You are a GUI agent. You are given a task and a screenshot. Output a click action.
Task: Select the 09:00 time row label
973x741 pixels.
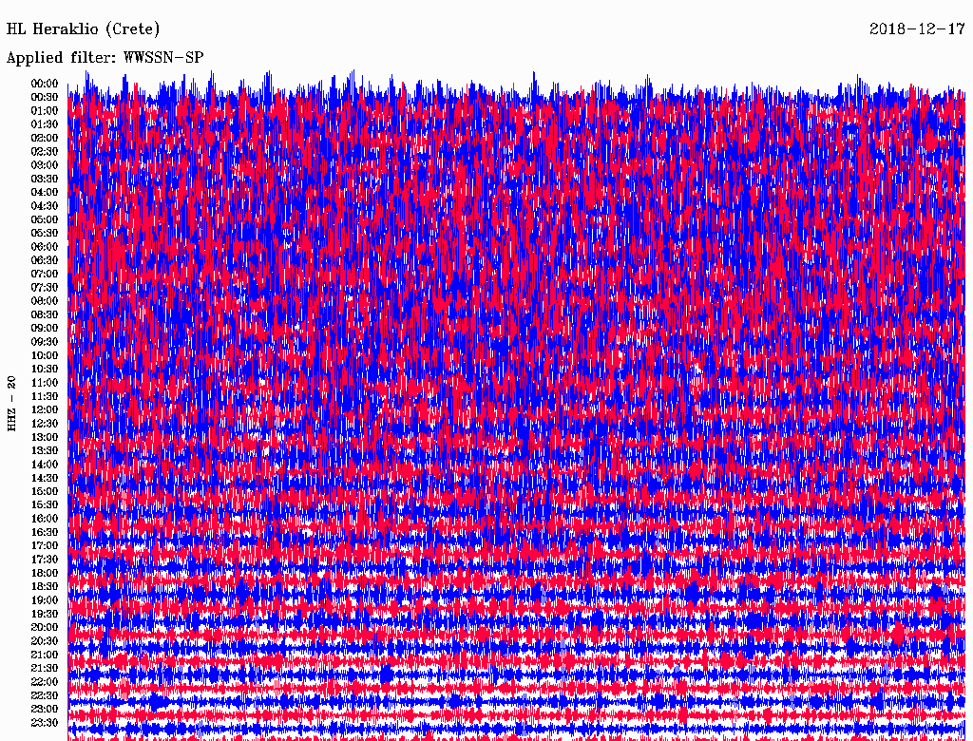(x=45, y=329)
